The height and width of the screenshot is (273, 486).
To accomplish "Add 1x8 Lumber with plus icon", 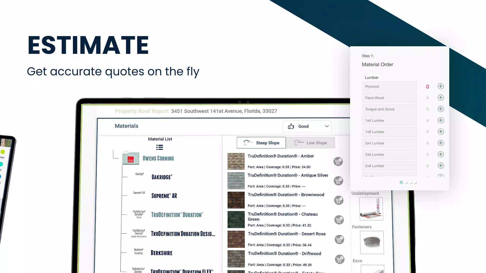I will pyautogui.click(x=441, y=132).
